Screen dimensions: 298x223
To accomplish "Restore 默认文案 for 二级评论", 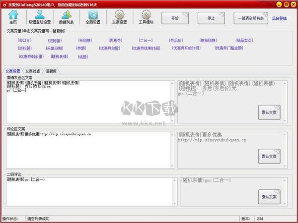I will click(269, 197).
